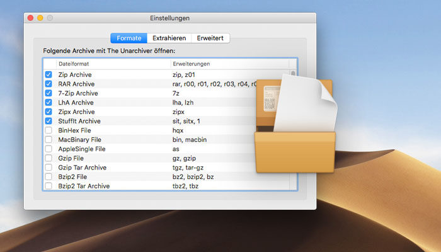Select the RAR Archive row label
The width and height of the screenshot is (441, 252).
(x=76, y=84)
